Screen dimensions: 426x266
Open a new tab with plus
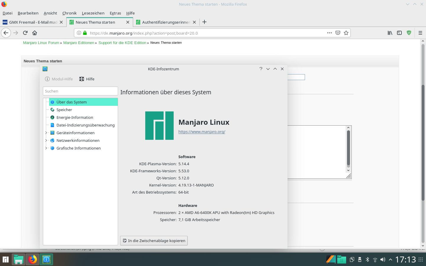coord(204,22)
